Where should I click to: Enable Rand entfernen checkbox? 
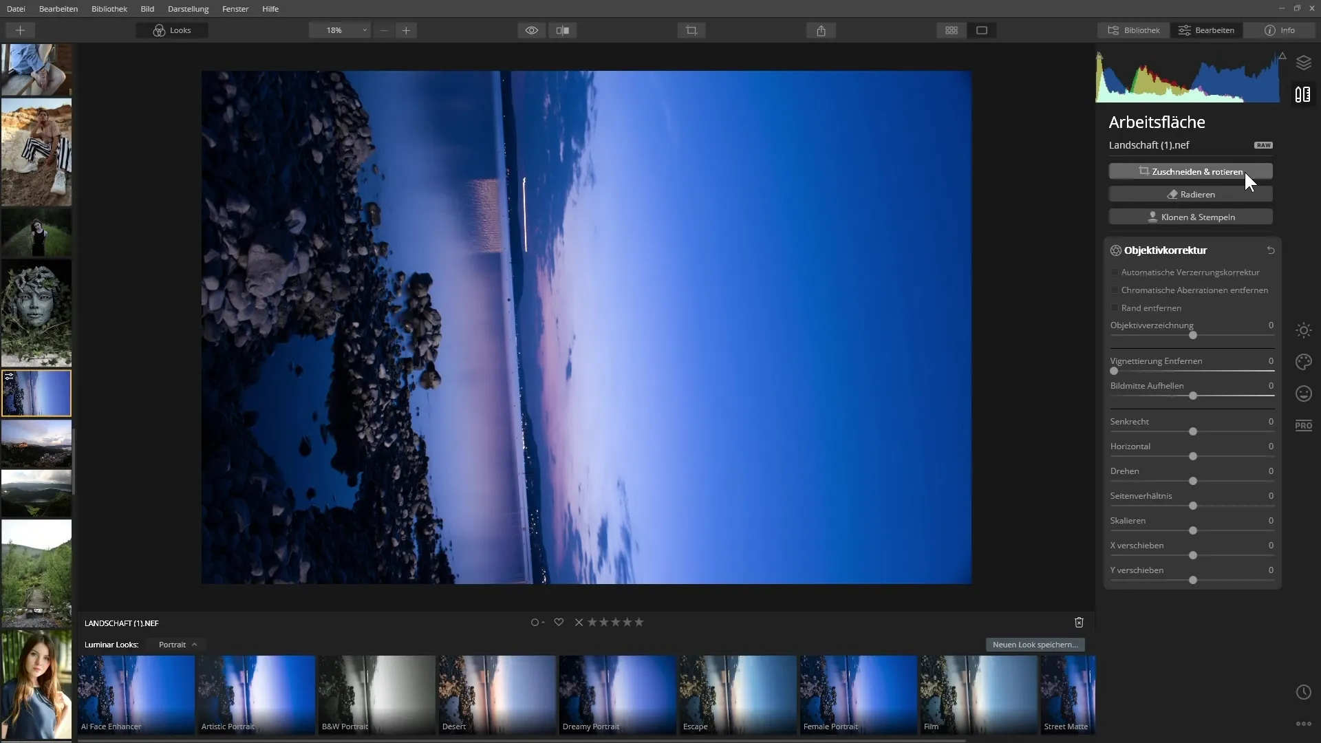tap(1115, 308)
